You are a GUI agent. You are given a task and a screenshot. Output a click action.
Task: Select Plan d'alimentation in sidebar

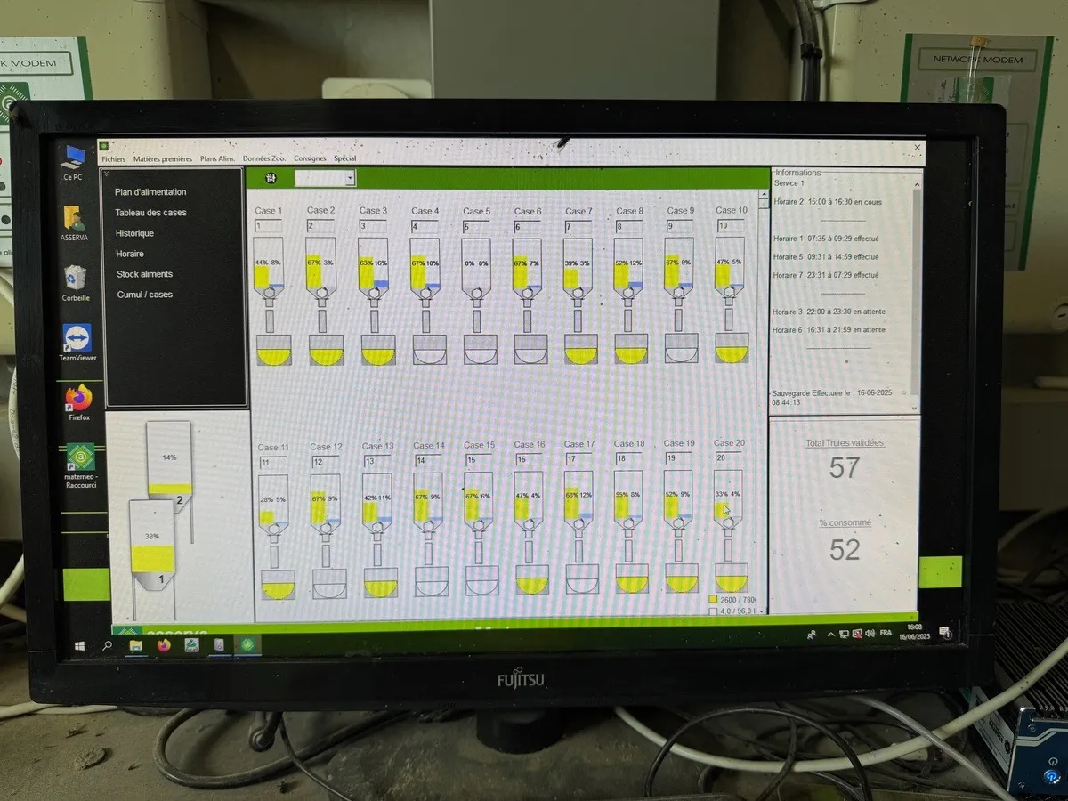(x=150, y=192)
